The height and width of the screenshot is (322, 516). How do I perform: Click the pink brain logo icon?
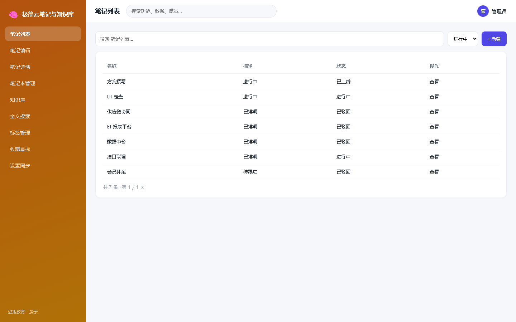pyautogui.click(x=13, y=14)
